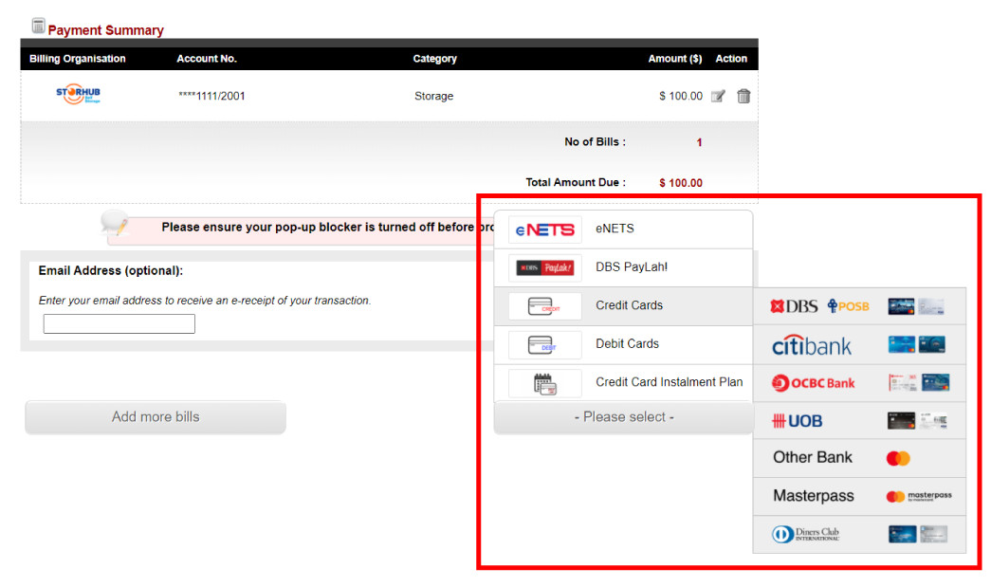Click the pop-up blocker notice text
The width and height of the screenshot is (991, 587).
(x=327, y=228)
